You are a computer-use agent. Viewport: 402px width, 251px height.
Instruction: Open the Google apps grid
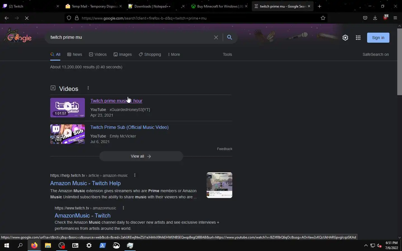[x=358, y=38]
